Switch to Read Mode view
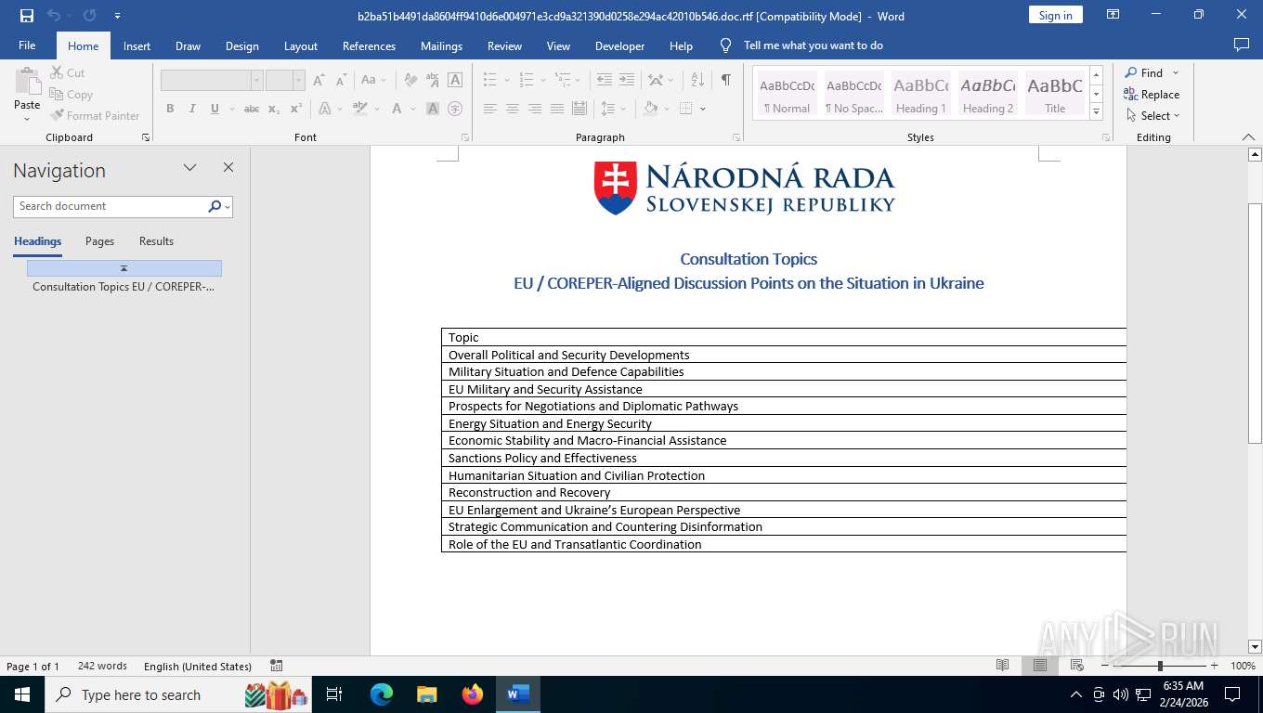 point(1002,666)
